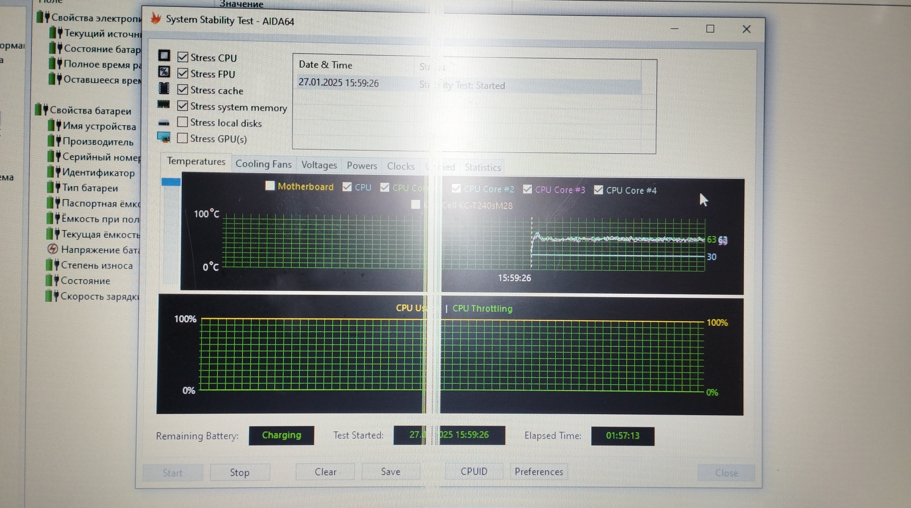The width and height of the screenshot is (911, 508).
Task: Enable the Stress GPU(s) checkbox
Action: (183, 138)
